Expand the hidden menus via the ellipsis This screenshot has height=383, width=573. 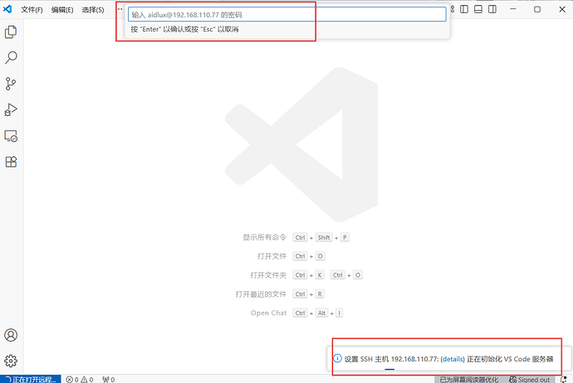coord(119,9)
